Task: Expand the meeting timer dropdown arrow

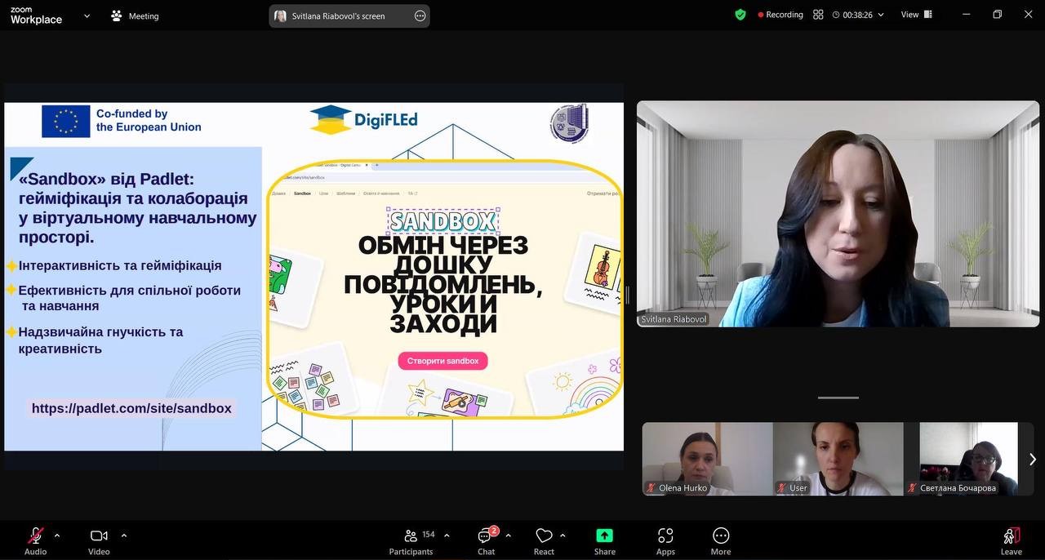Action: pos(881,15)
